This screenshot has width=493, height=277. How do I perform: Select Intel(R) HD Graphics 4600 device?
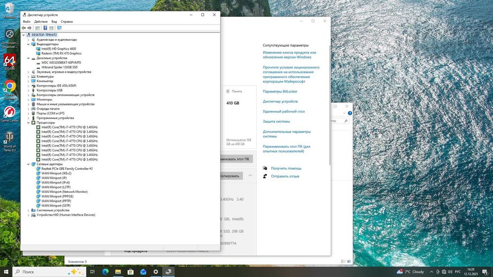(59, 49)
